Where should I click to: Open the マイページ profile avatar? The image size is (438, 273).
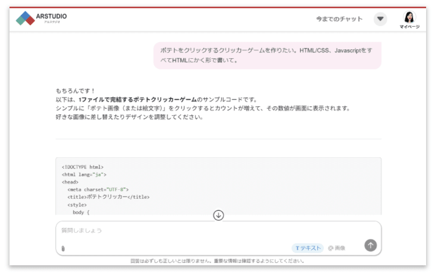[x=409, y=17]
